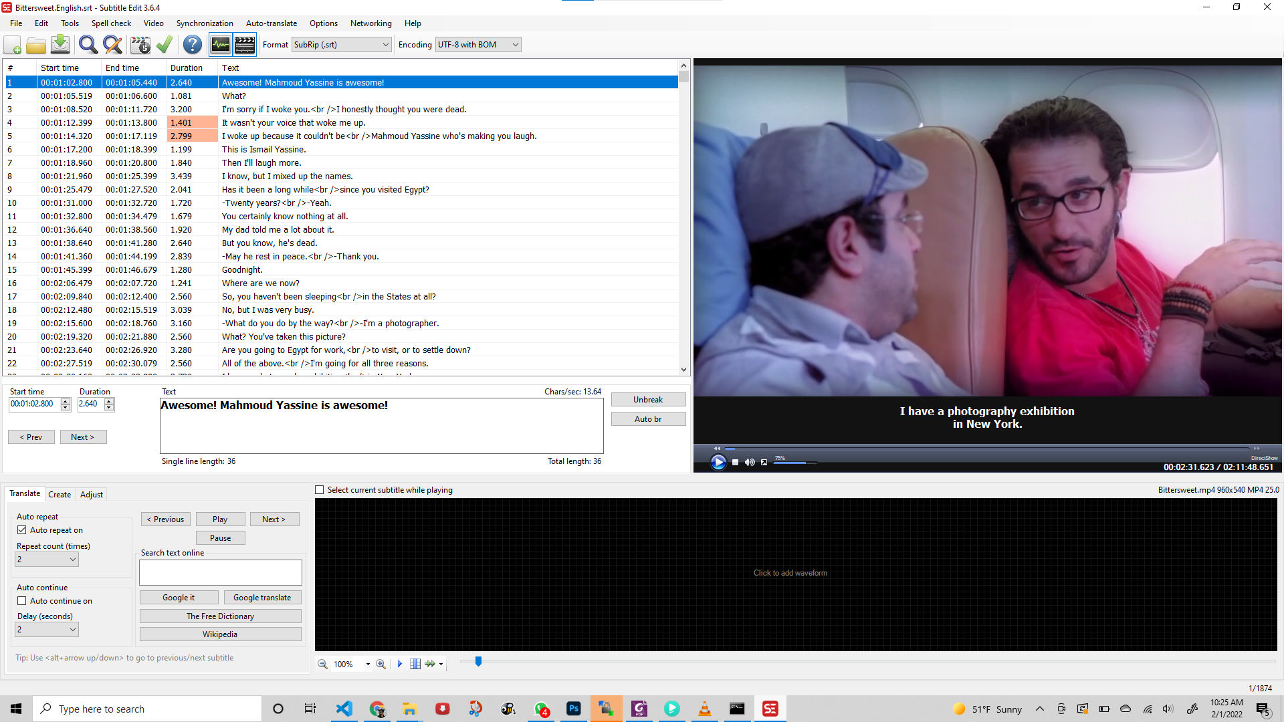Open the File menu
1284x722 pixels.
click(x=16, y=23)
